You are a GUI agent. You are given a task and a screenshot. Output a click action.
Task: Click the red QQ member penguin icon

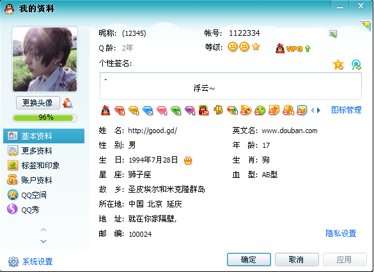click(x=105, y=110)
